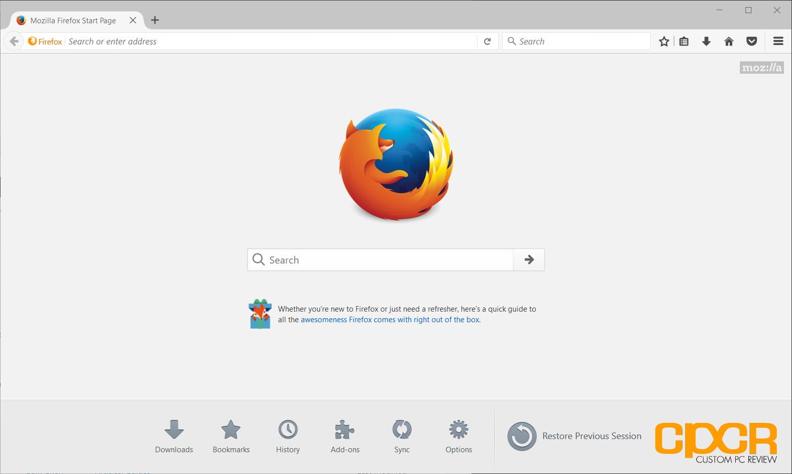792x474 pixels.
Task: Go back using the back arrow
Action: pos(14,41)
